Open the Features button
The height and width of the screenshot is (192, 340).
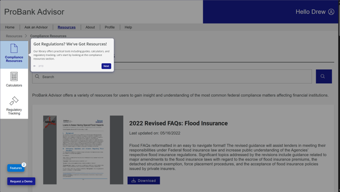click(x=16, y=168)
